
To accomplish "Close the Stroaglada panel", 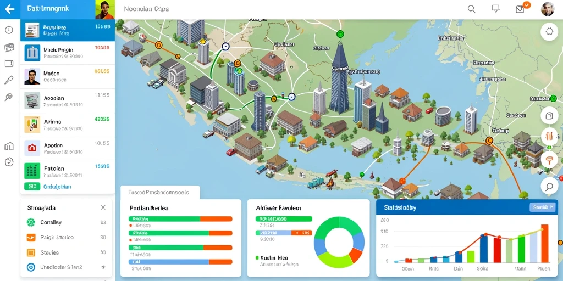I will [103, 207].
